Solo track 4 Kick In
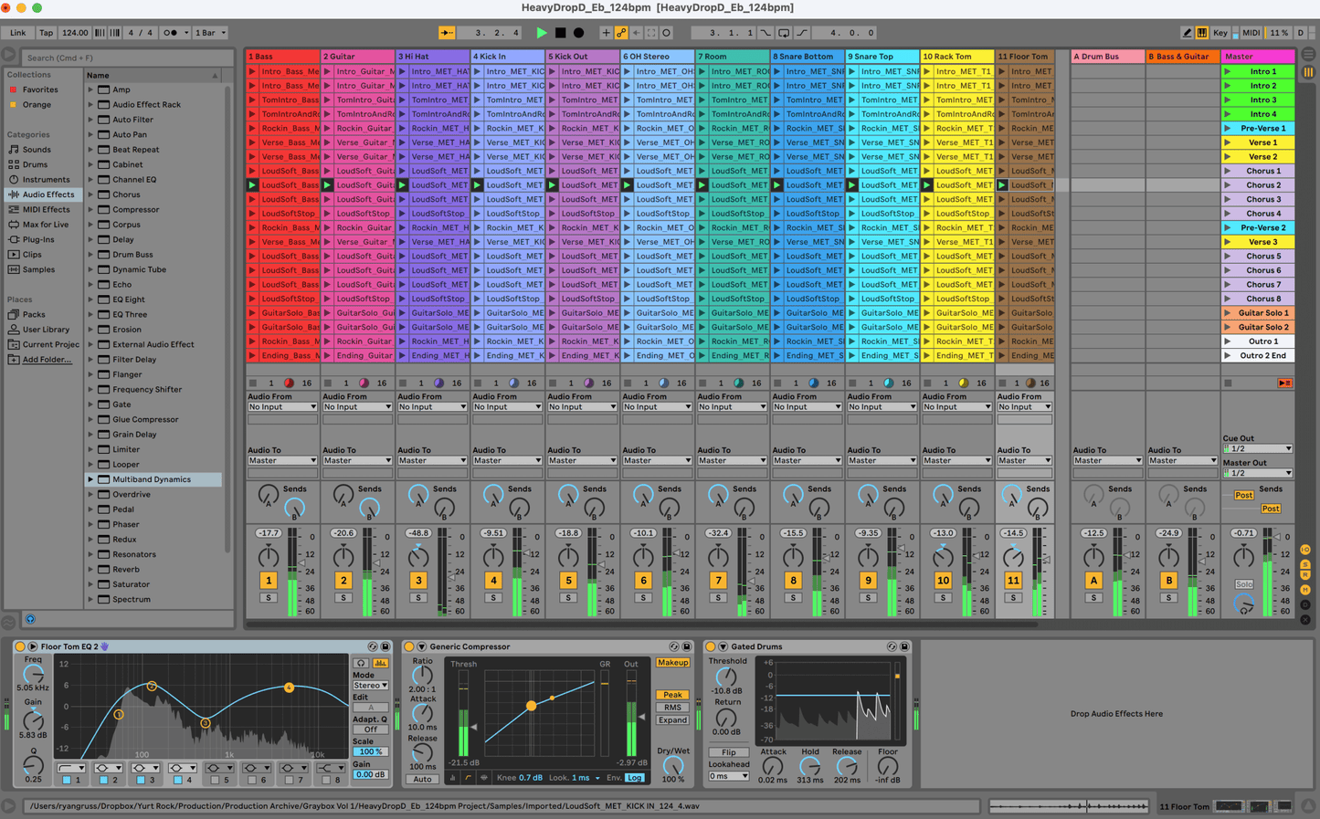The image size is (1320, 819). [x=493, y=598]
